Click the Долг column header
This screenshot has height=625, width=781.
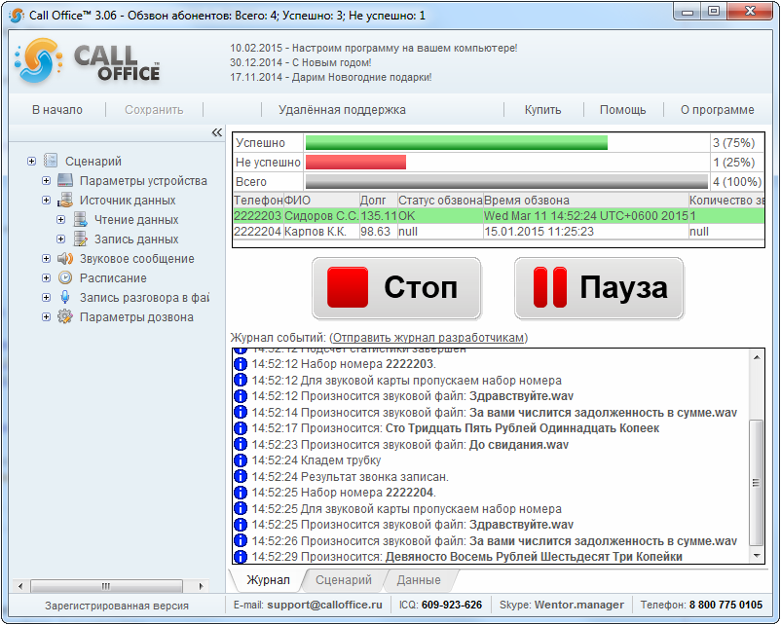(378, 201)
